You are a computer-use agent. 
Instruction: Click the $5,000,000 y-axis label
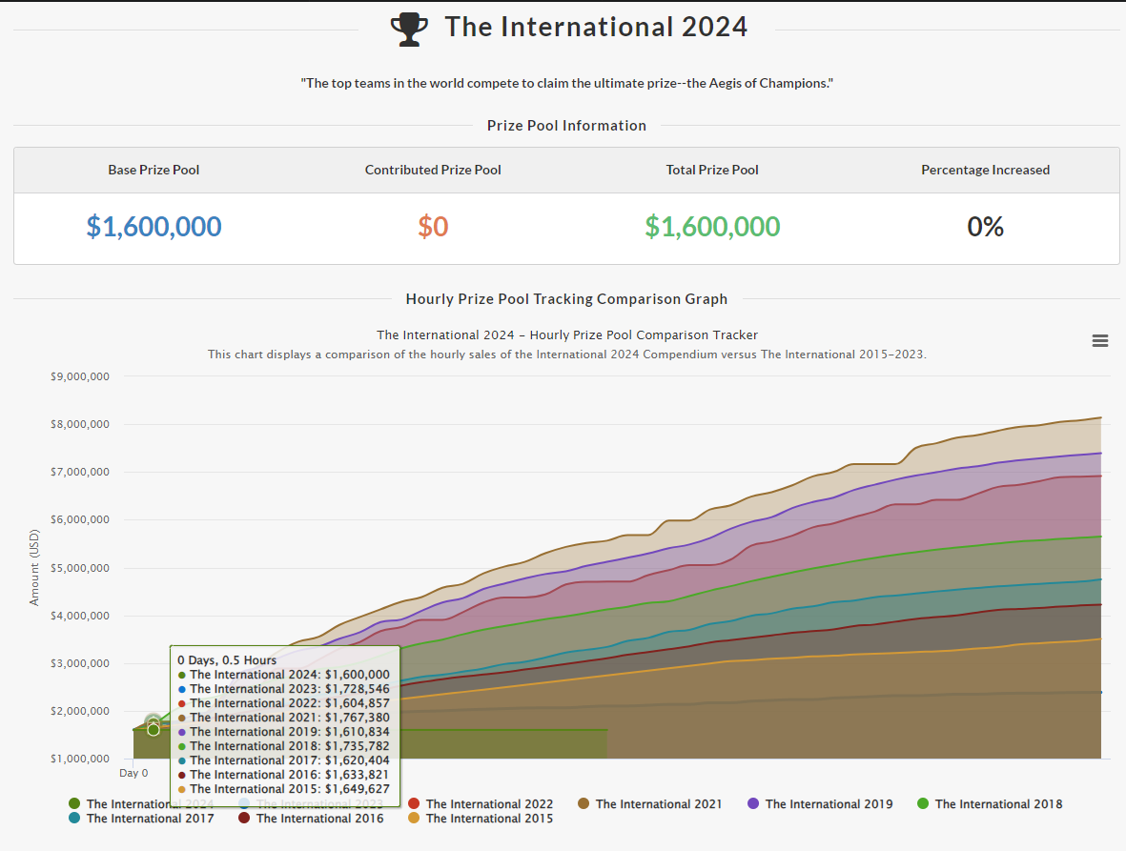pos(80,568)
